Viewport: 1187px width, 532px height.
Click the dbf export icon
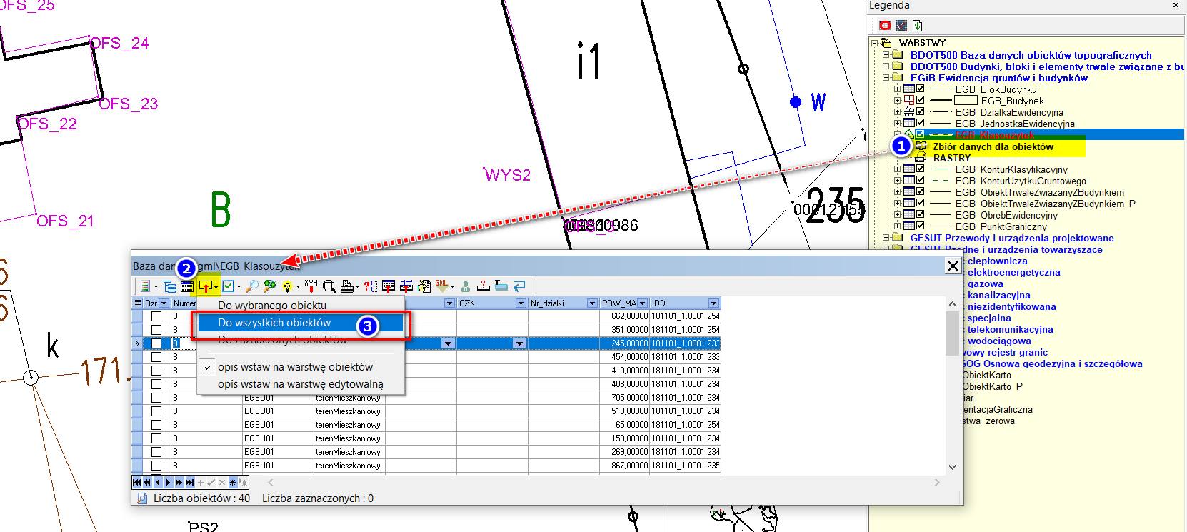coord(406,286)
